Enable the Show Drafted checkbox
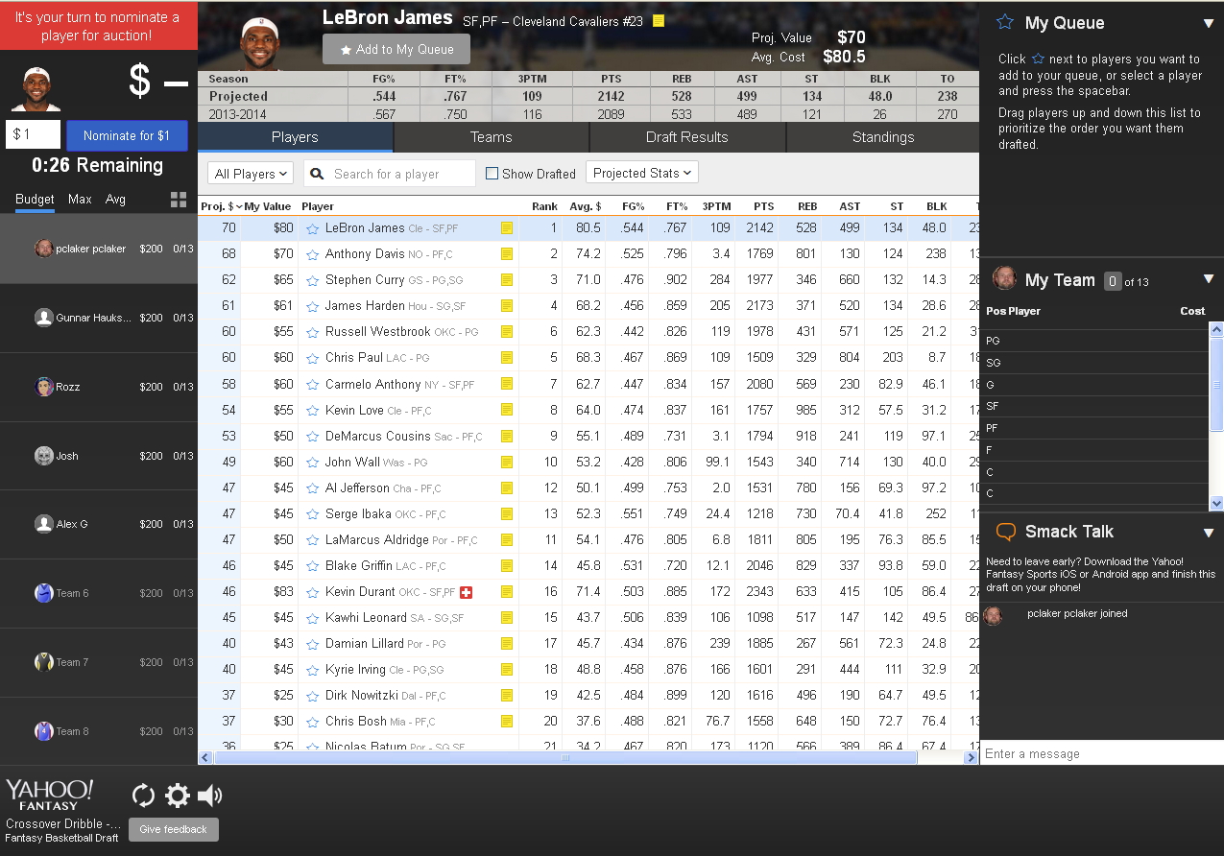 click(492, 174)
